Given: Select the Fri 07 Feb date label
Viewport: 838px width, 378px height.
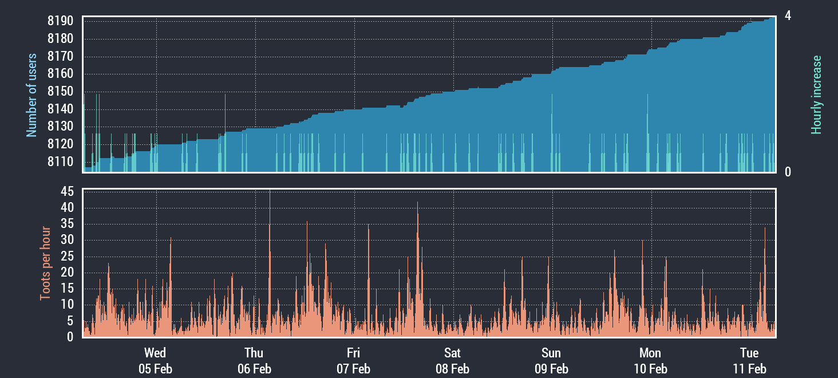Looking at the screenshot, I should point(353,361).
